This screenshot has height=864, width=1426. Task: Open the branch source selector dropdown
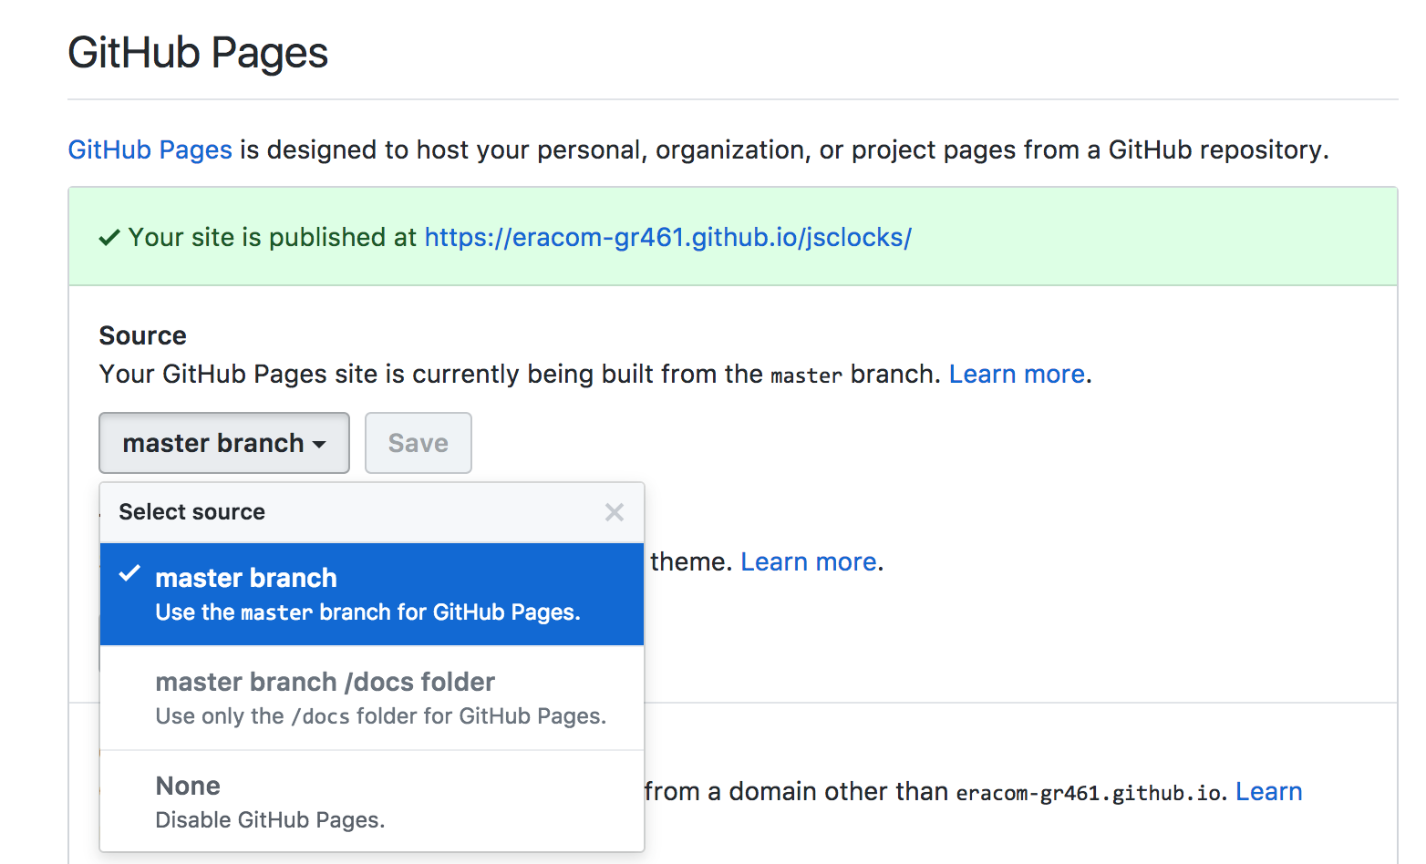(223, 443)
